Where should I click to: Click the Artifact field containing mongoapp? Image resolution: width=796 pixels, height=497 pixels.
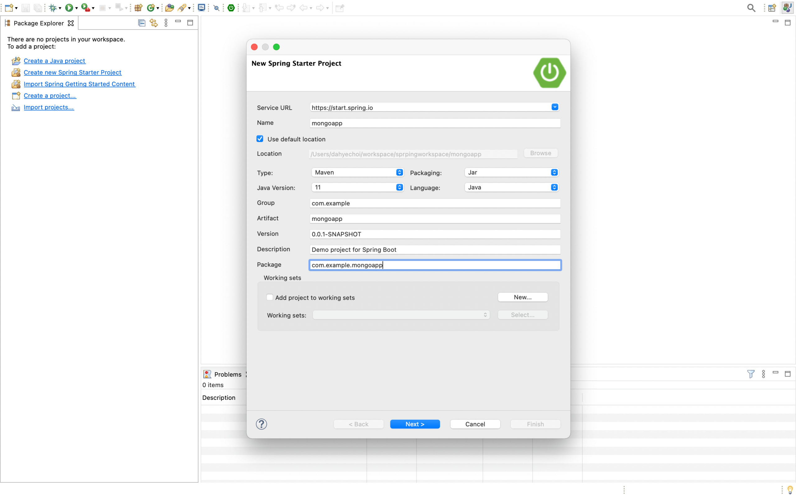pos(435,219)
